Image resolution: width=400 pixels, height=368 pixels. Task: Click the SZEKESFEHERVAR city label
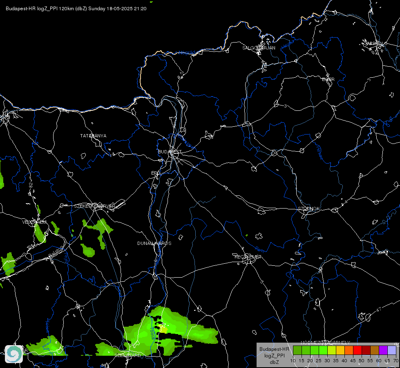point(94,206)
